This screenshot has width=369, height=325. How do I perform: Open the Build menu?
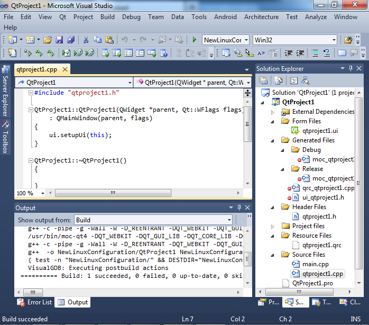(x=107, y=17)
